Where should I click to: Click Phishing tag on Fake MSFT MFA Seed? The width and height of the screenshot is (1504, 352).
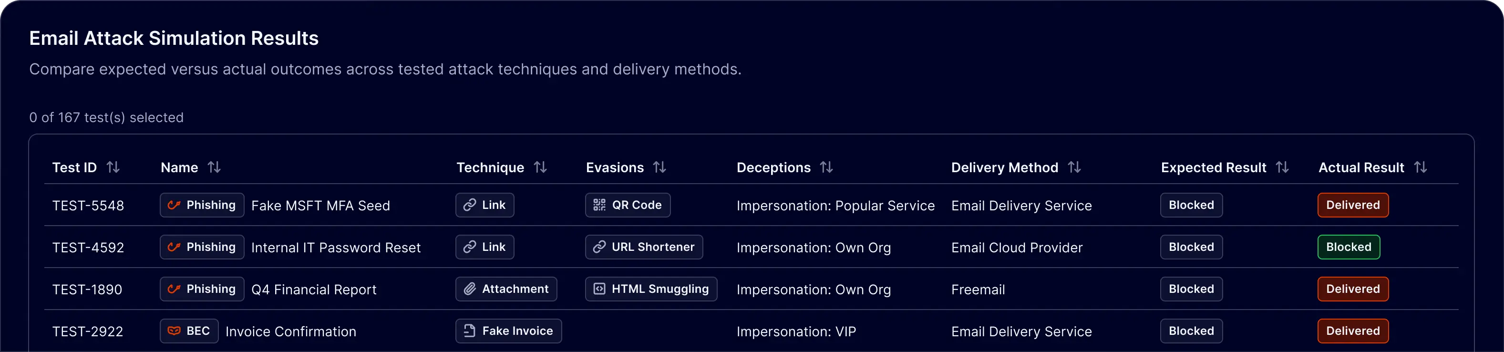point(202,205)
